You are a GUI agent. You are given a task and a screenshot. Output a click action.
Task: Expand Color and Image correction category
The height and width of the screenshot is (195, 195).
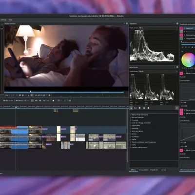coord(131,123)
